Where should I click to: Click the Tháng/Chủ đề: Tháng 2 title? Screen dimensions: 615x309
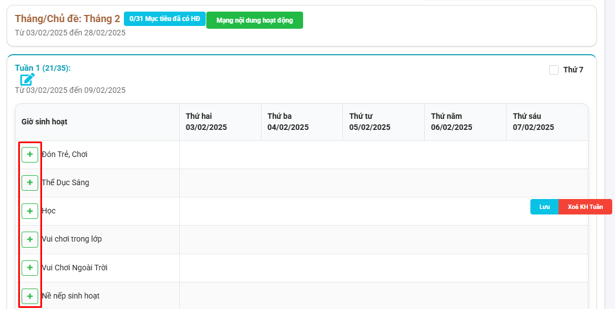pyautogui.click(x=67, y=19)
